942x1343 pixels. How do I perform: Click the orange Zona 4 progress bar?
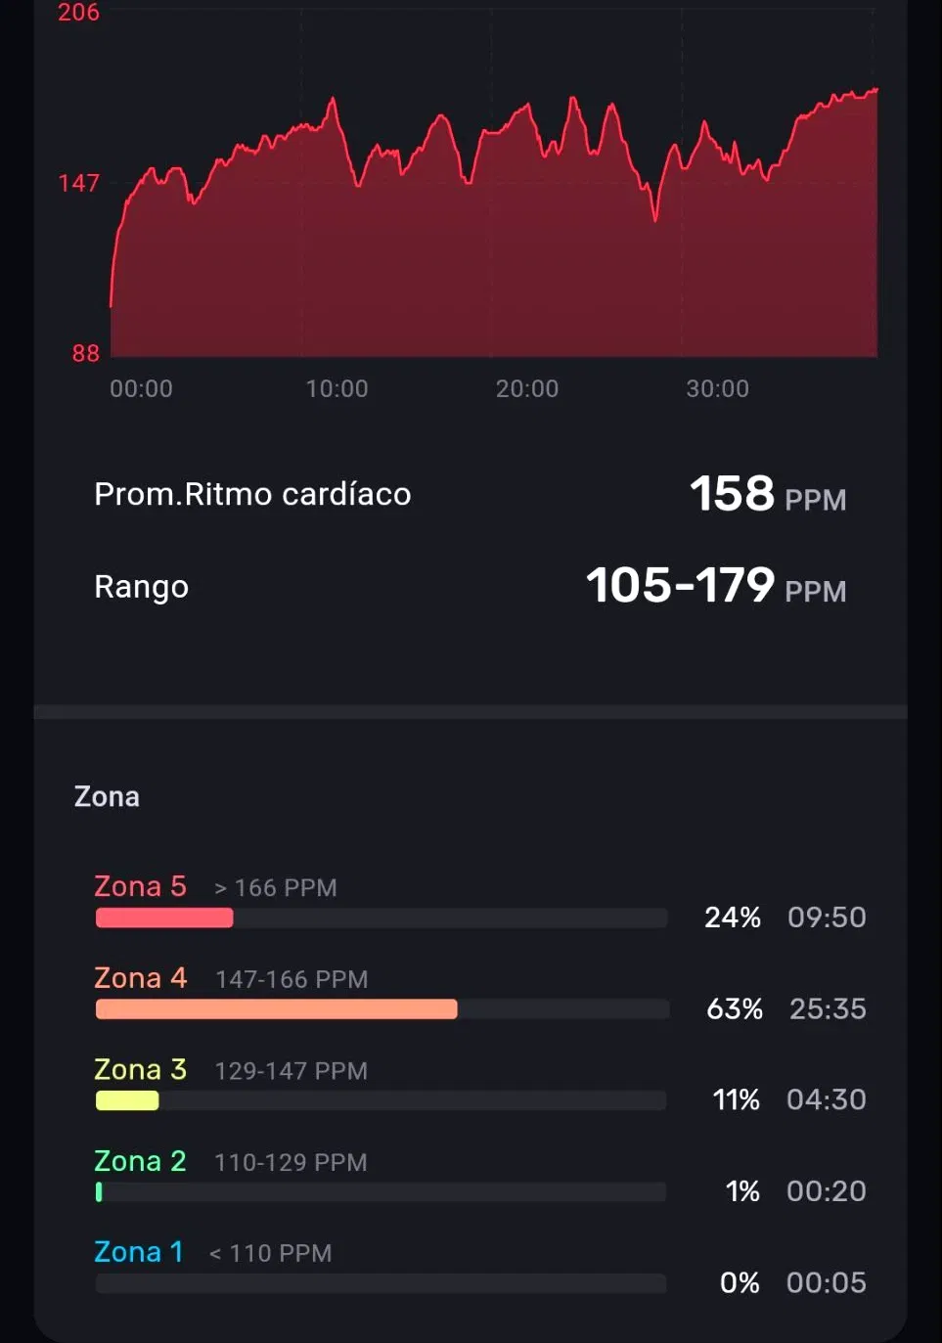click(276, 1009)
